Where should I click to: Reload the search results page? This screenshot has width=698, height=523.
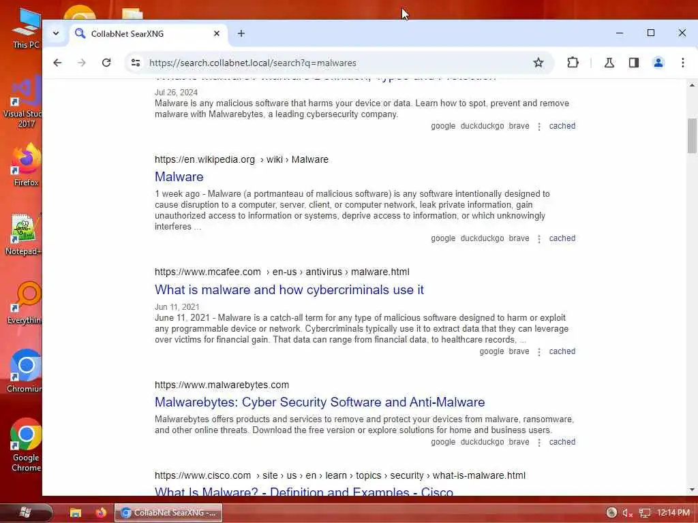point(106,63)
